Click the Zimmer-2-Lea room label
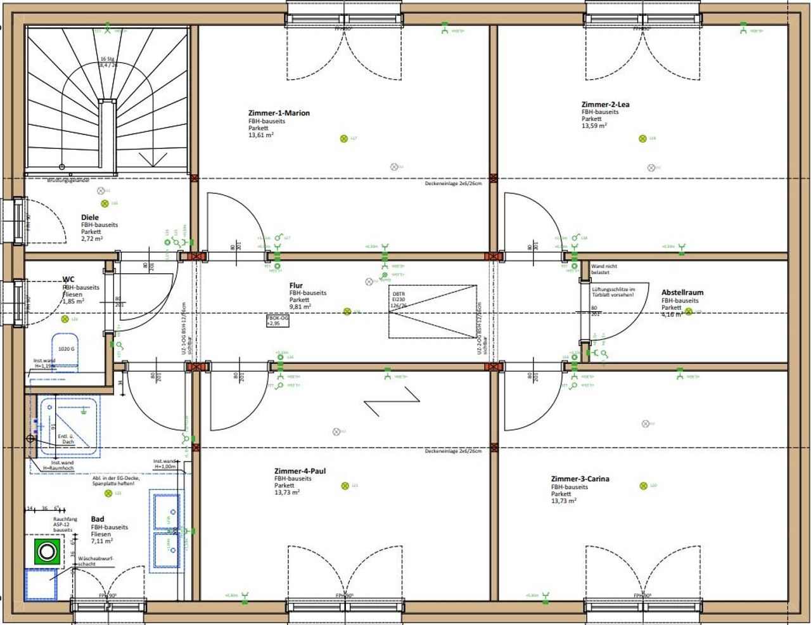Image resolution: width=811 pixels, height=625 pixels. (605, 105)
